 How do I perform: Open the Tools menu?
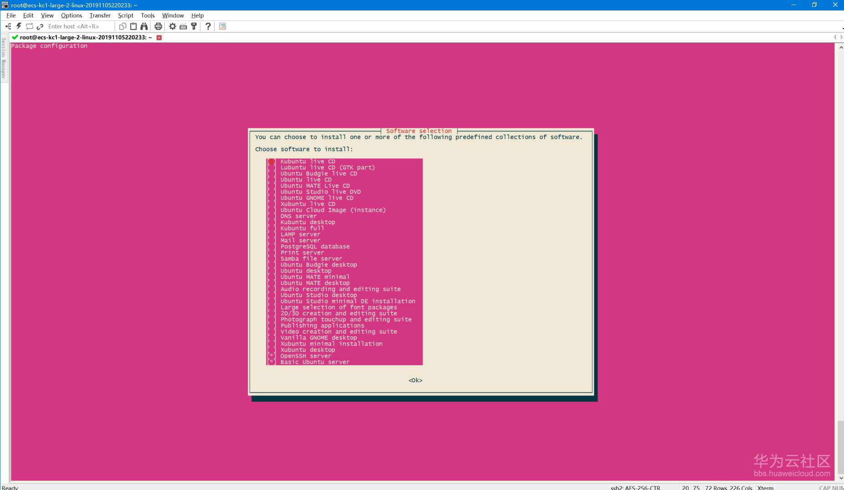tap(148, 15)
